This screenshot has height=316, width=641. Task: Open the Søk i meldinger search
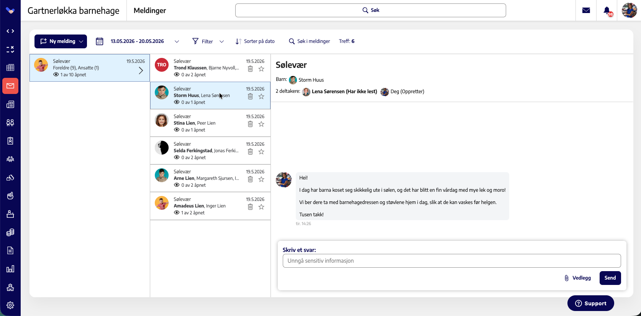point(310,41)
